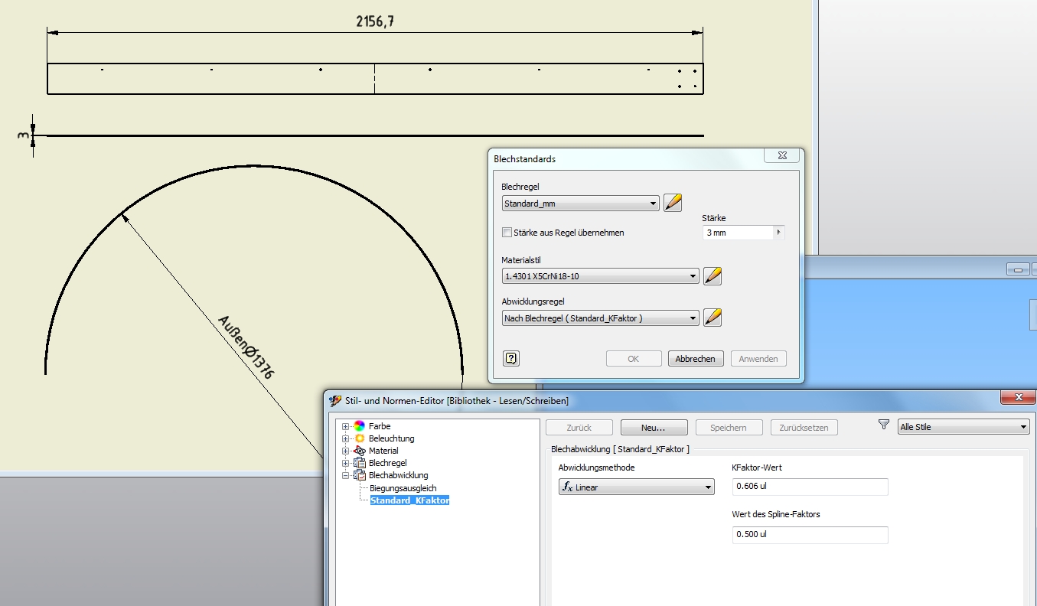The height and width of the screenshot is (606, 1037).
Task: Click pencil icon next to Abwicklungsregel
Action: [713, 318]
